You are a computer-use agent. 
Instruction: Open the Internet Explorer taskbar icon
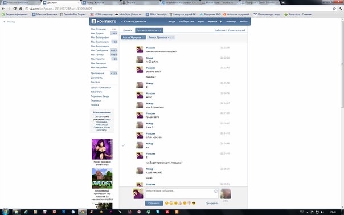(26, 212)
